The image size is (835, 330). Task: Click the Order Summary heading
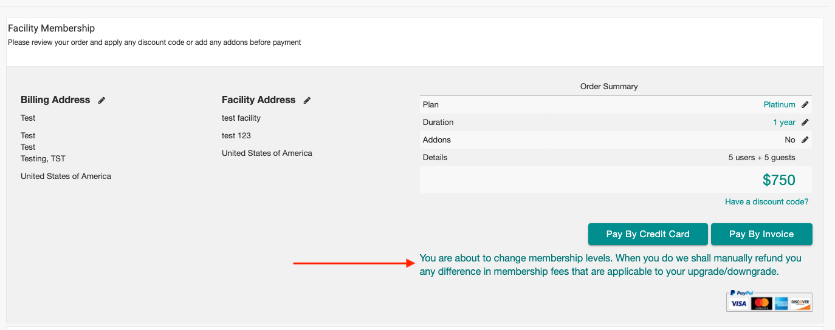pyautogui.click(x=609, y=87)
